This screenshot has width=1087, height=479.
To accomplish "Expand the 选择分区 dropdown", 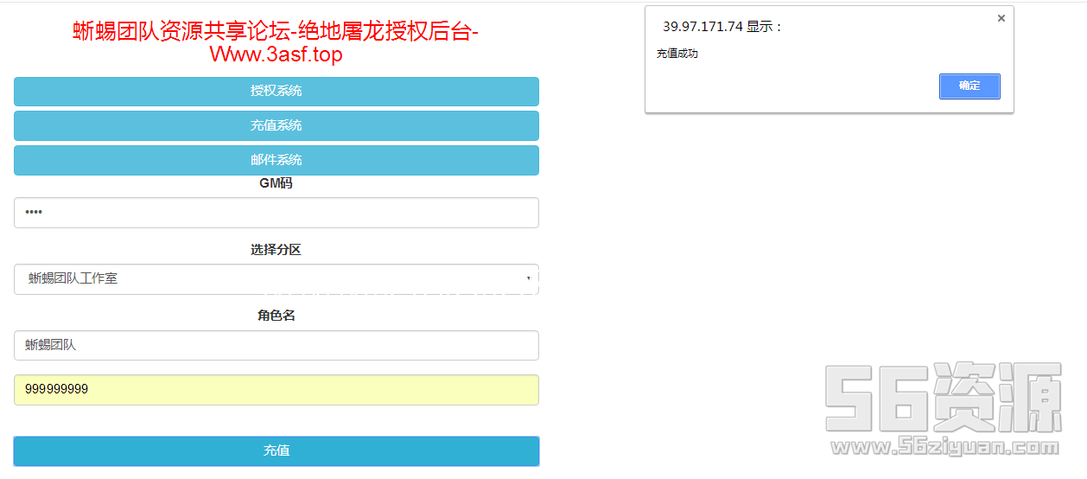I will (x=277, y=279).
